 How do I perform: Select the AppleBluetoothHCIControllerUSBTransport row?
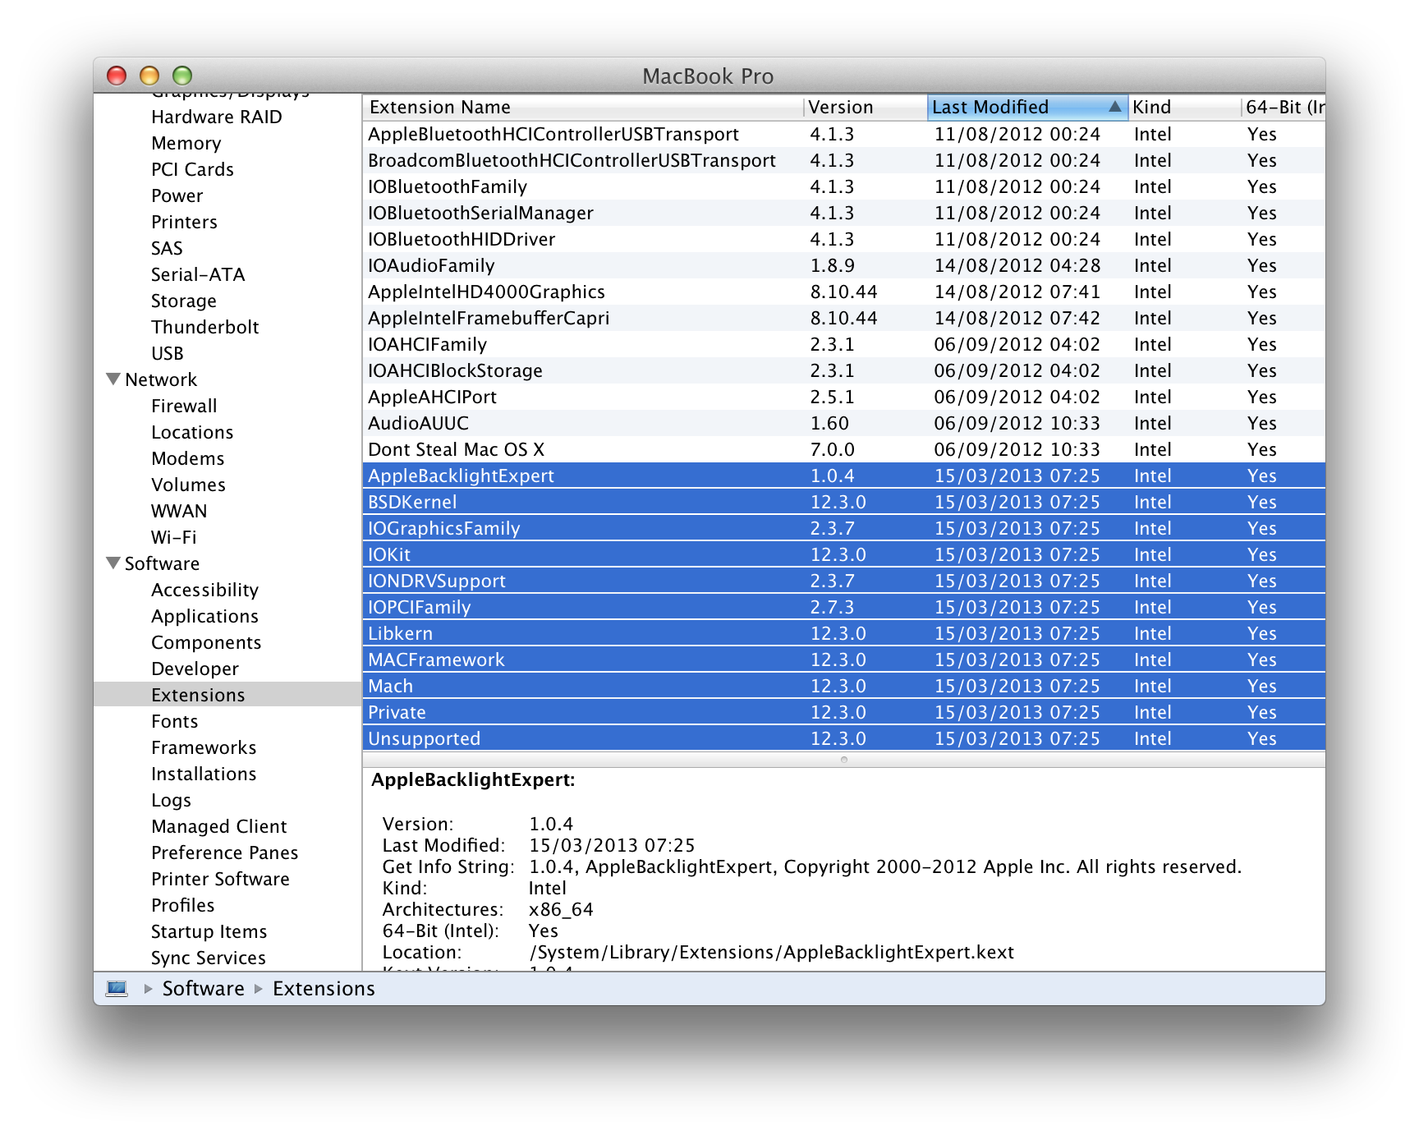point(843,134)
